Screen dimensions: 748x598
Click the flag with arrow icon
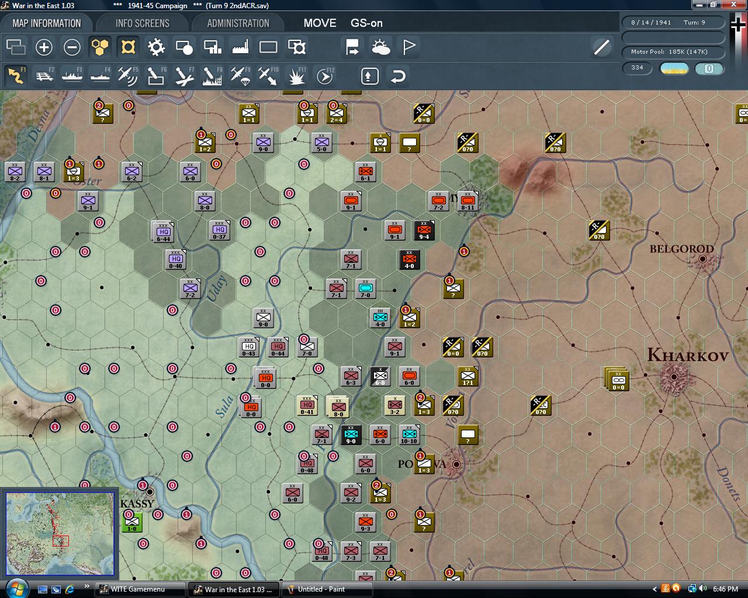pyautogui.click(x=352, y=47)
